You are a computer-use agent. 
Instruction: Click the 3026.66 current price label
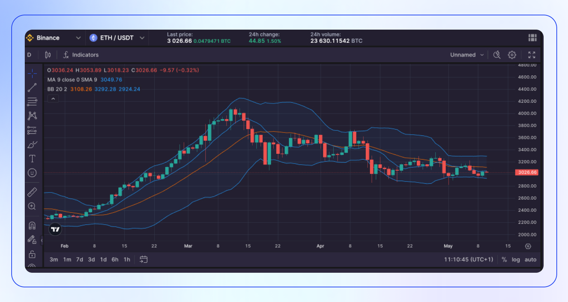(x=526, y=173)
